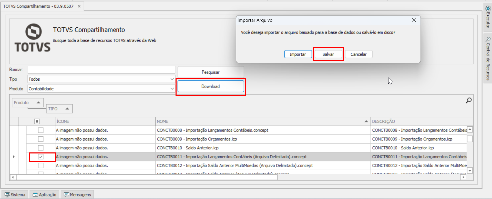Click the Importar button in the dialog
492x199 pixels.
coord(298,54)
